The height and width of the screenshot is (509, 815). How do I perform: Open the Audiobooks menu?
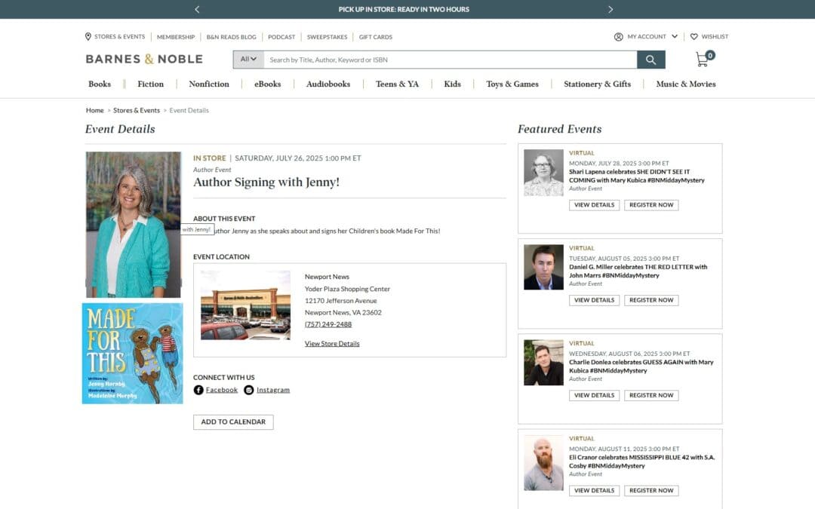pos(328,84)
